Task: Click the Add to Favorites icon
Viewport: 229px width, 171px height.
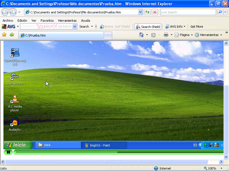Action: 12,35
